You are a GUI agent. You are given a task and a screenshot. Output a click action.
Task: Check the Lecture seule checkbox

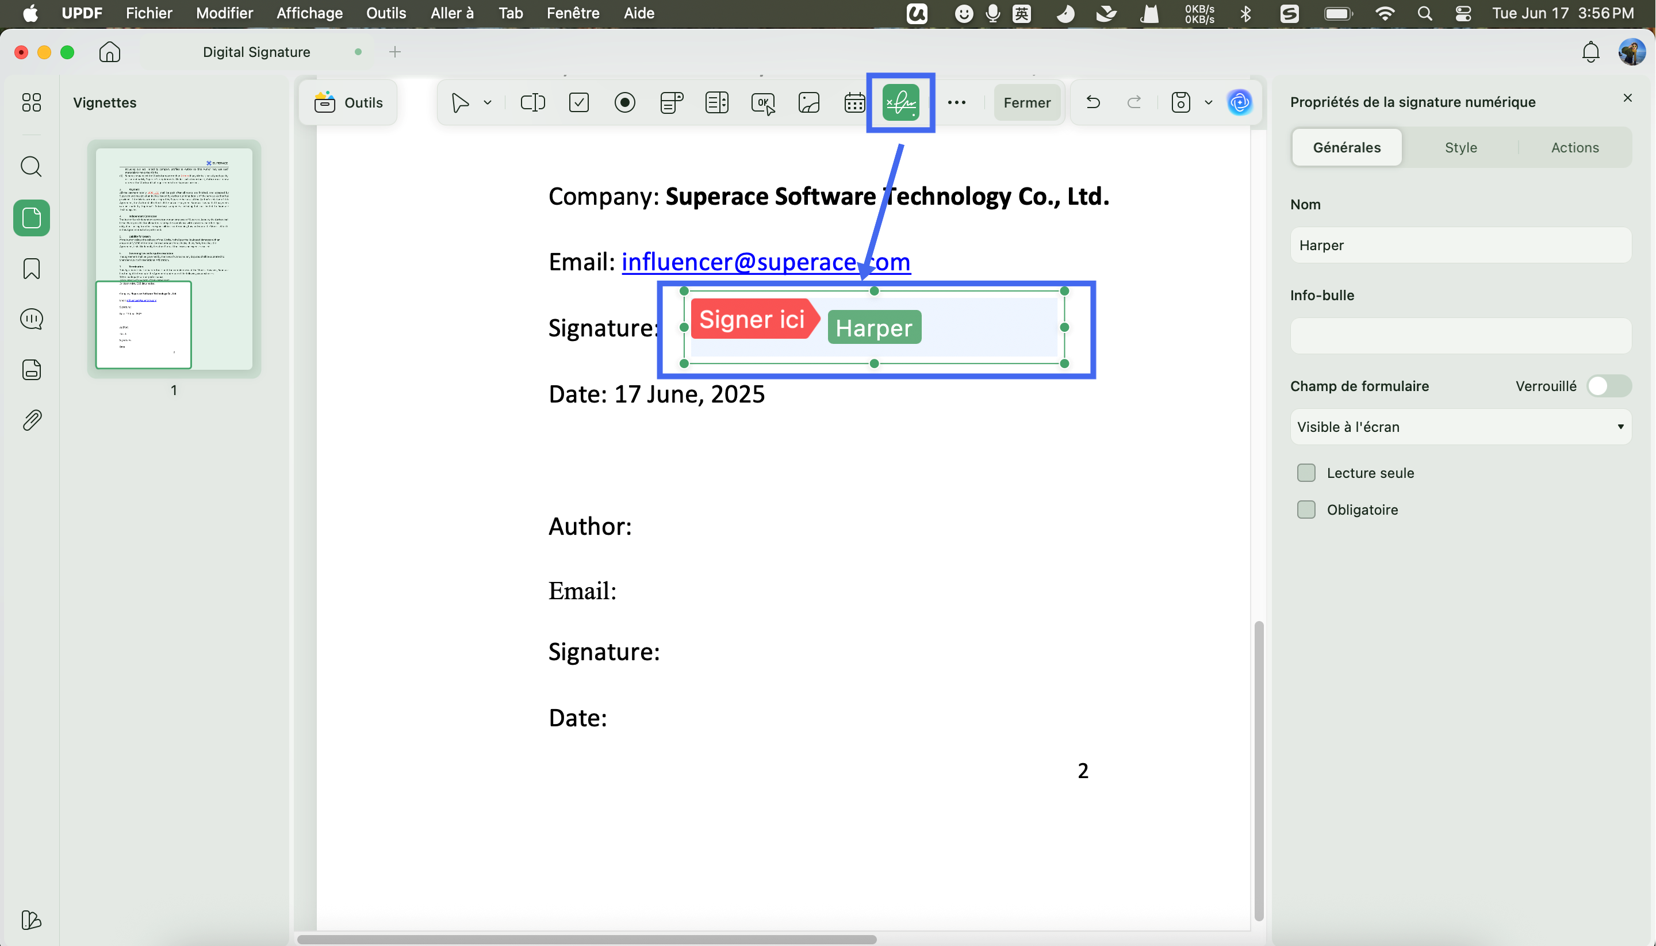[1306, 473]
